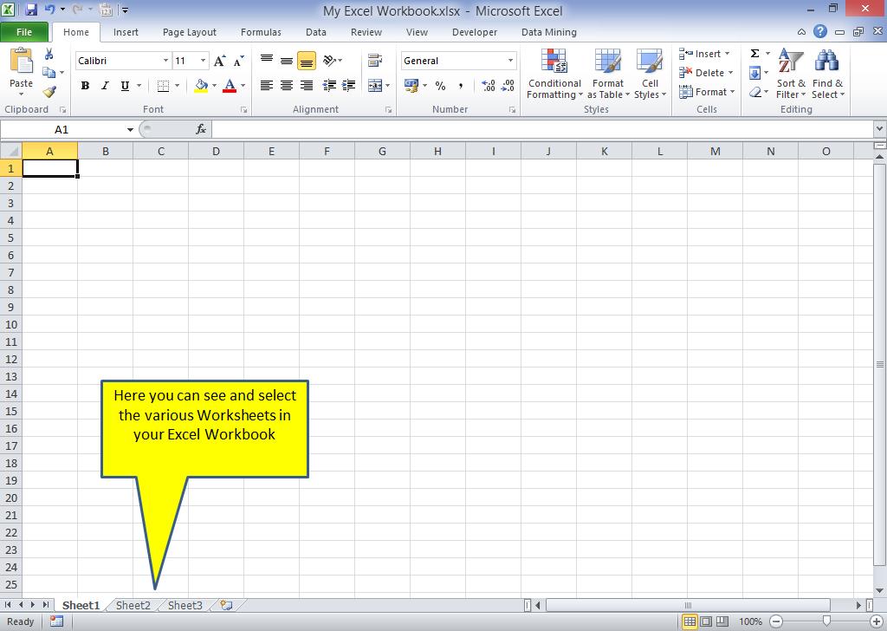Switch to the Data Mining tab

(x=548, y=32)
